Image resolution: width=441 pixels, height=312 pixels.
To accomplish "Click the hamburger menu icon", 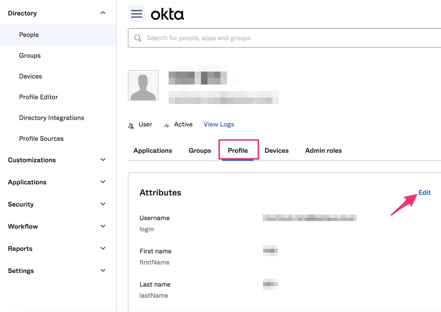I will (x=137, y=14).
